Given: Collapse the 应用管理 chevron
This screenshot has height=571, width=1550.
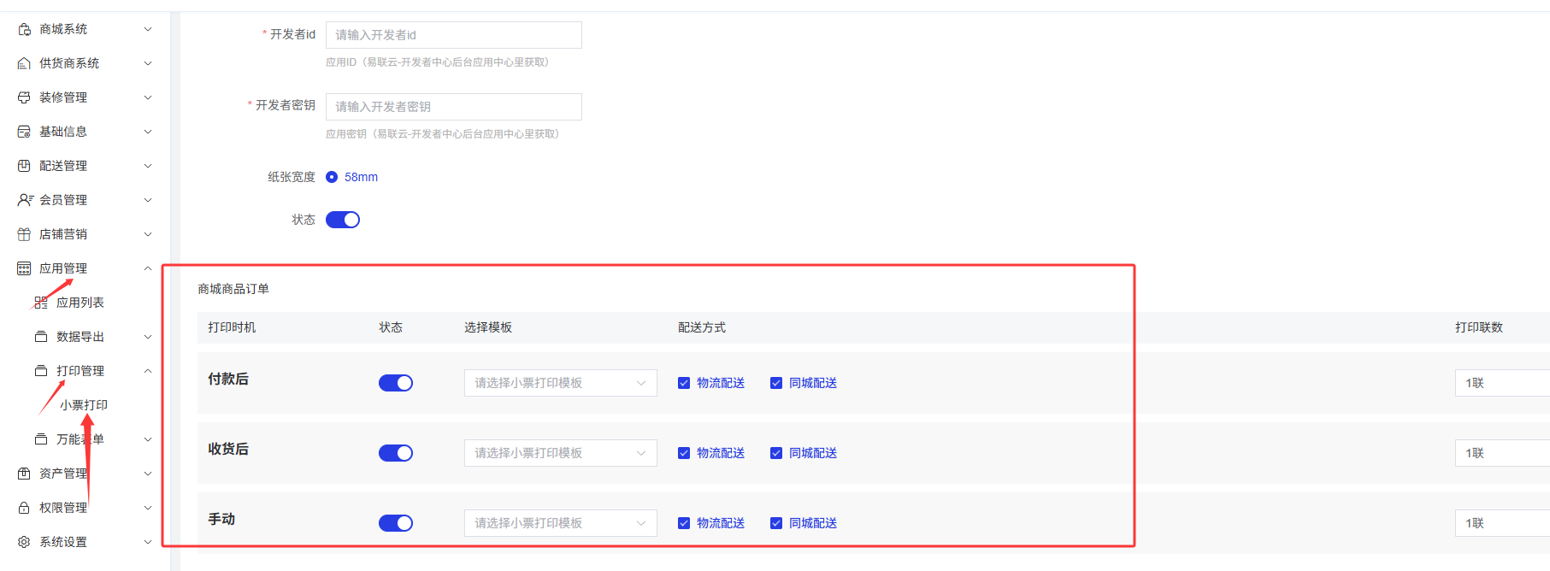Looking at the screenshot, I should pyautogui.click(x=148, y=268).
